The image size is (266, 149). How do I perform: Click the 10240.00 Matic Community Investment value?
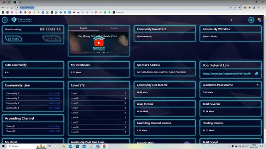click(x=144, y=36)
